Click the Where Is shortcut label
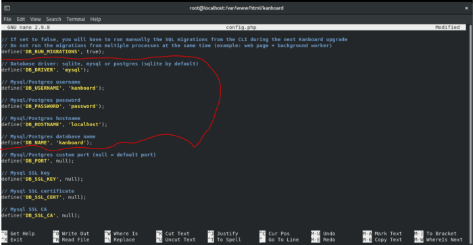The image size is (473, 245). click(x=126, y=234)
